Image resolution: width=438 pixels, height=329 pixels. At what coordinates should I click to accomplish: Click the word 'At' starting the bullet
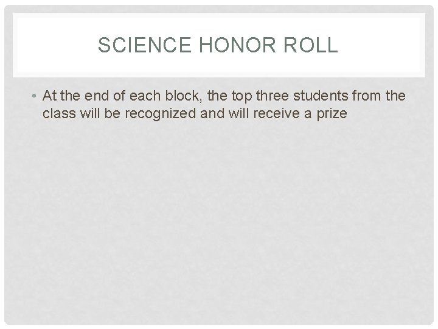click(x=50, y=96)
